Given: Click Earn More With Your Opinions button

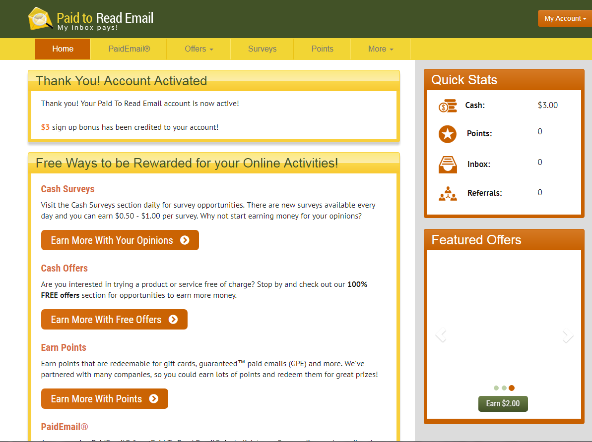Looking at the screenshot, I should [120, 240].
